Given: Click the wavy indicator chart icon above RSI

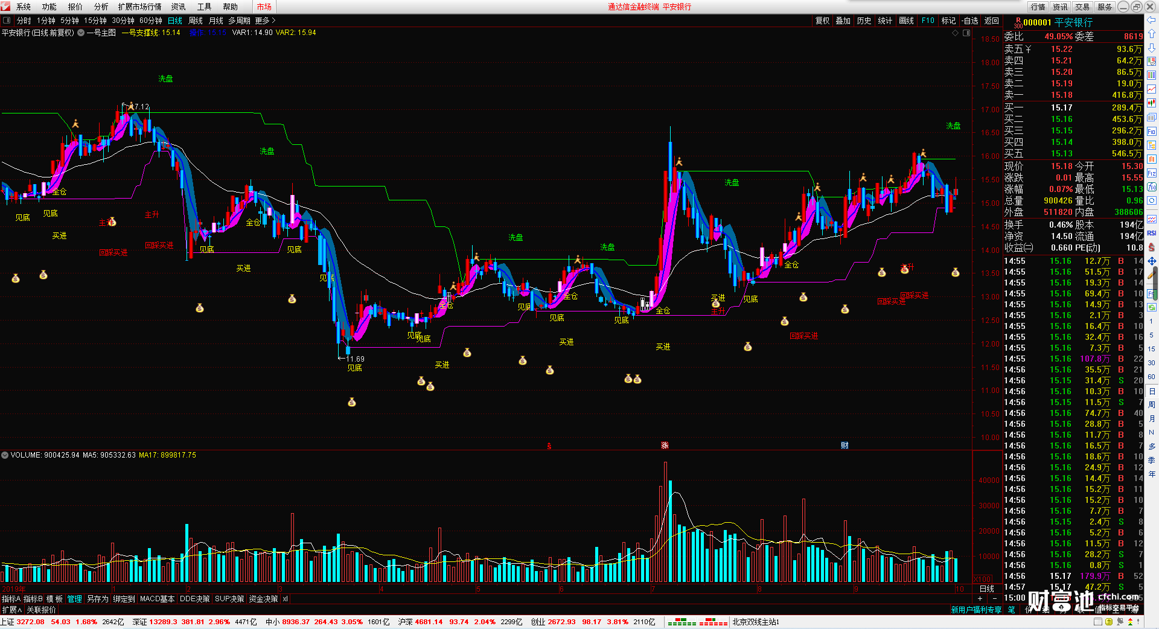Looking at the screenshot, I should (1152, 219).
